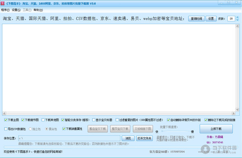Decrease skin number with down arrow
The width and height of the screenshot is (242, 158).
tap(237, 20)
